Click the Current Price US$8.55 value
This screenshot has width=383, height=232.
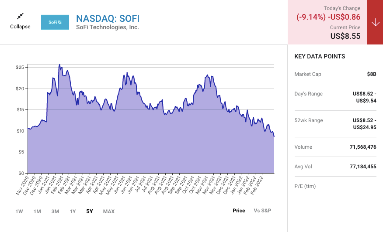tap(345, 36)
